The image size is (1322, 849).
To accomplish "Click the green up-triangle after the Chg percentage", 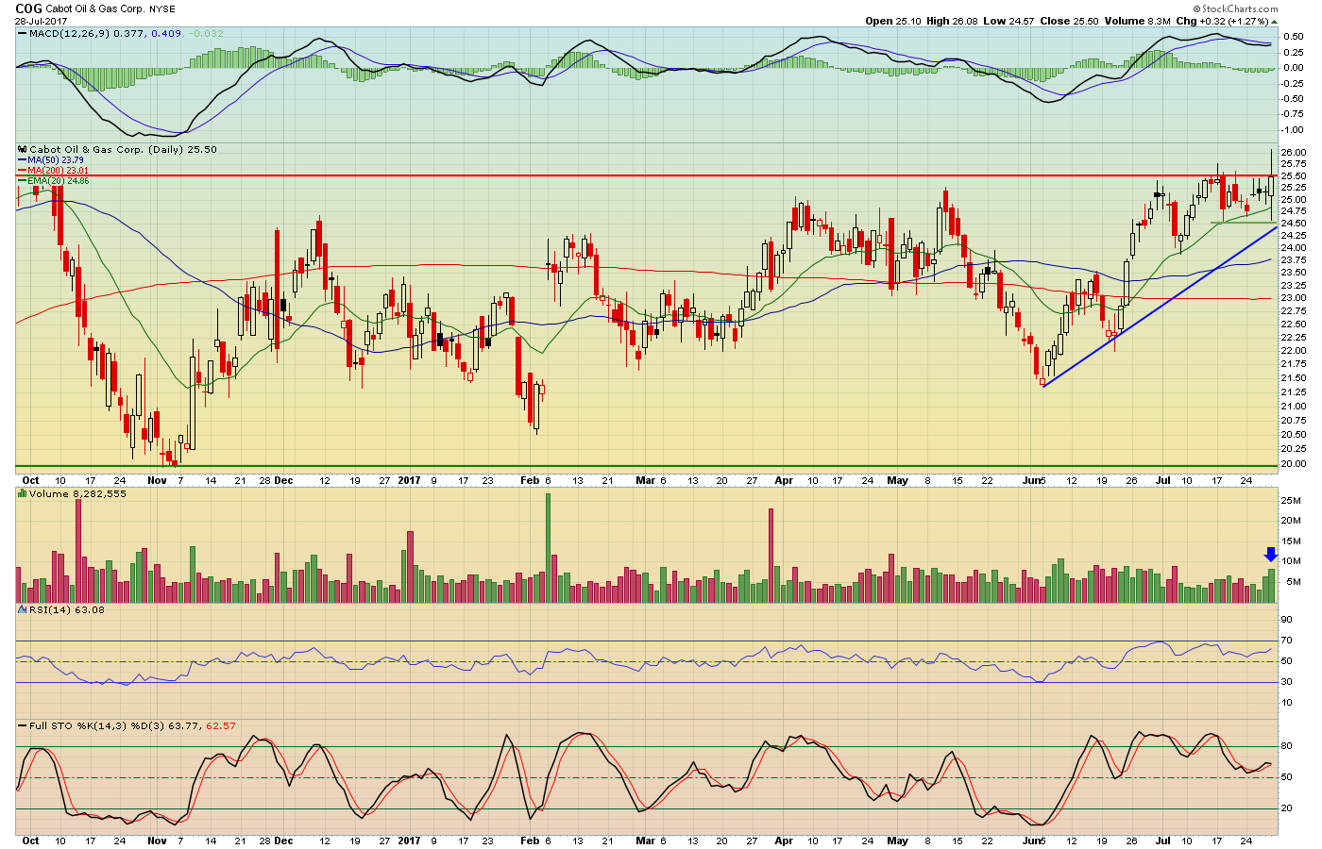I will pyautogui.click(x=1275, y=21).
